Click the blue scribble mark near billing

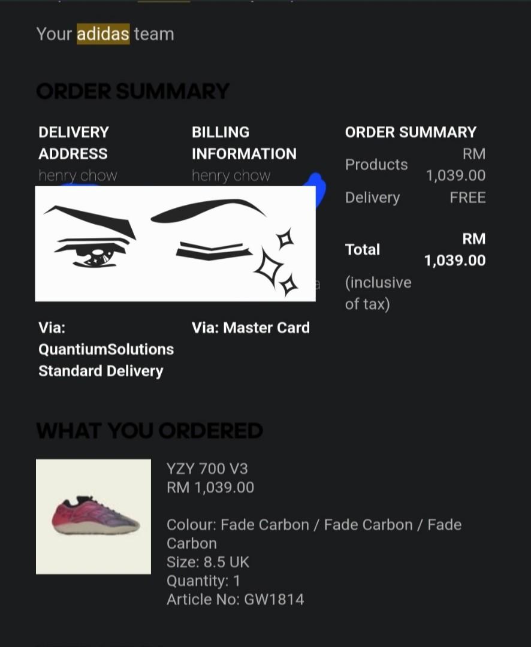[x=316, y=189]
